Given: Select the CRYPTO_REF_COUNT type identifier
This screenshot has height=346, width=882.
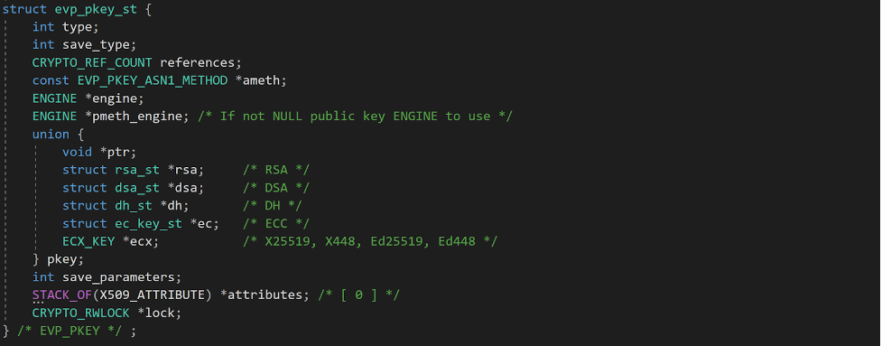Looking at the screenshot, I should point(92,62).
